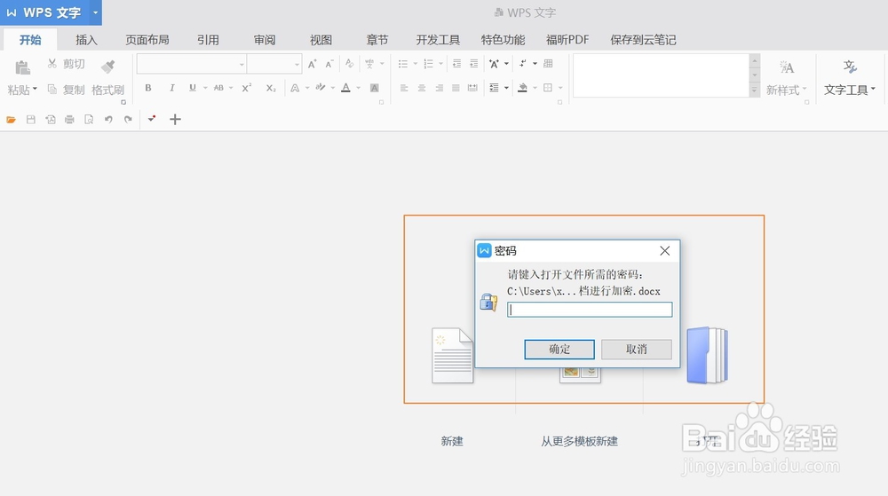888x496 pixels.
Task: Click line spacing icon
Action: click(x=494, y=88)
